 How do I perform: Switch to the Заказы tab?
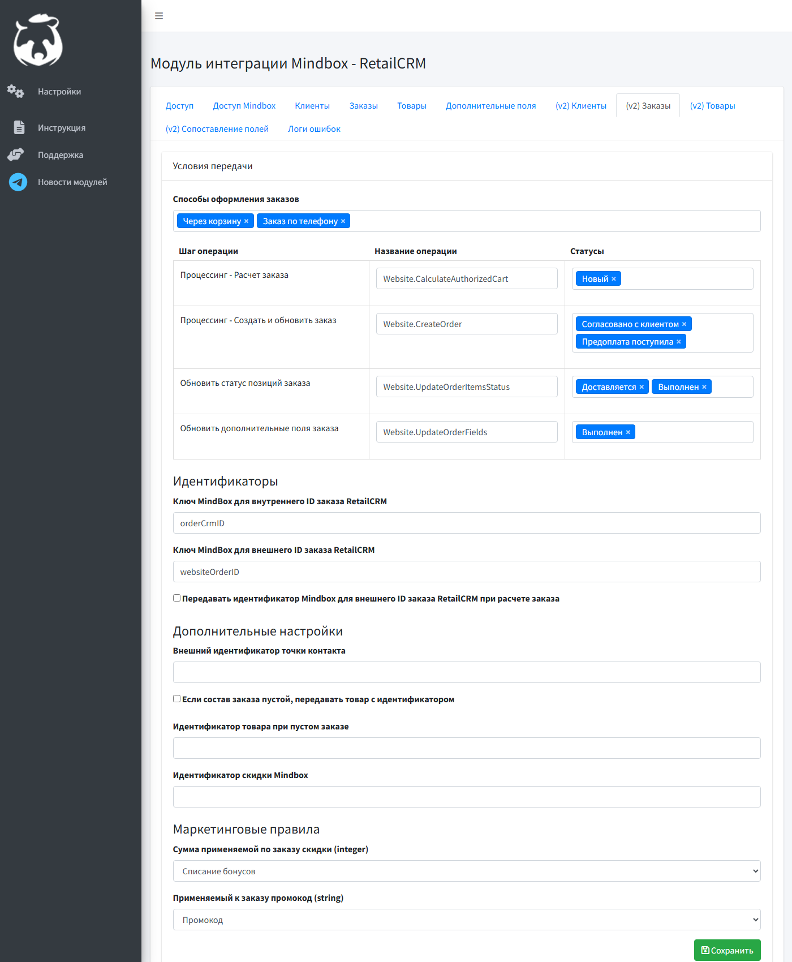(364, 106)
